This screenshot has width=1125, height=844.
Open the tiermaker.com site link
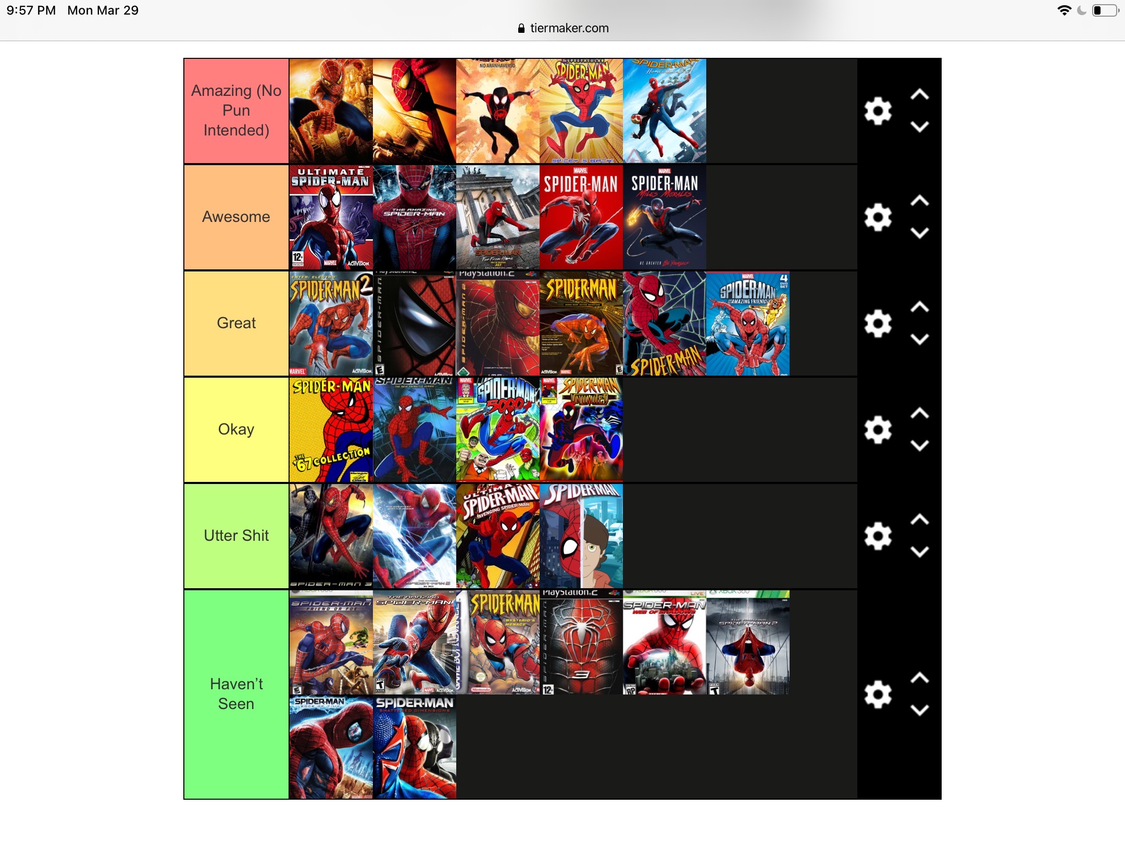(x=564, y=28)
